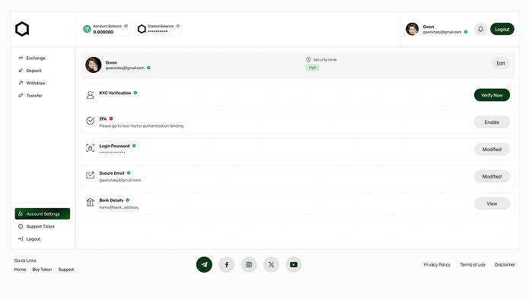Click the Secure Email Modified button
This screenshot has width=529, height=300.
(x=492, y=176)
